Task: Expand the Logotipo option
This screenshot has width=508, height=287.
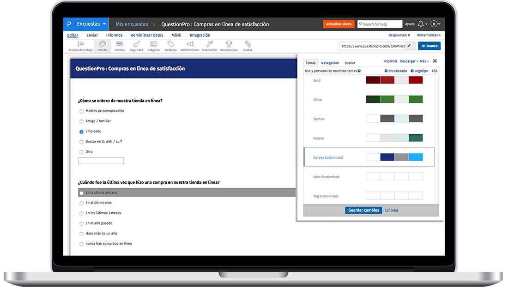Action: pos(419,71)
